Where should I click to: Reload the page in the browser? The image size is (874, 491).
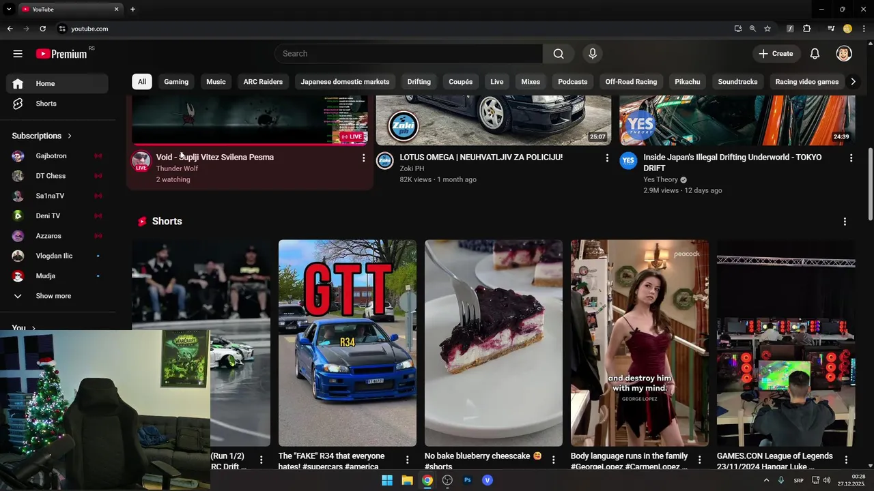(42, 29)
